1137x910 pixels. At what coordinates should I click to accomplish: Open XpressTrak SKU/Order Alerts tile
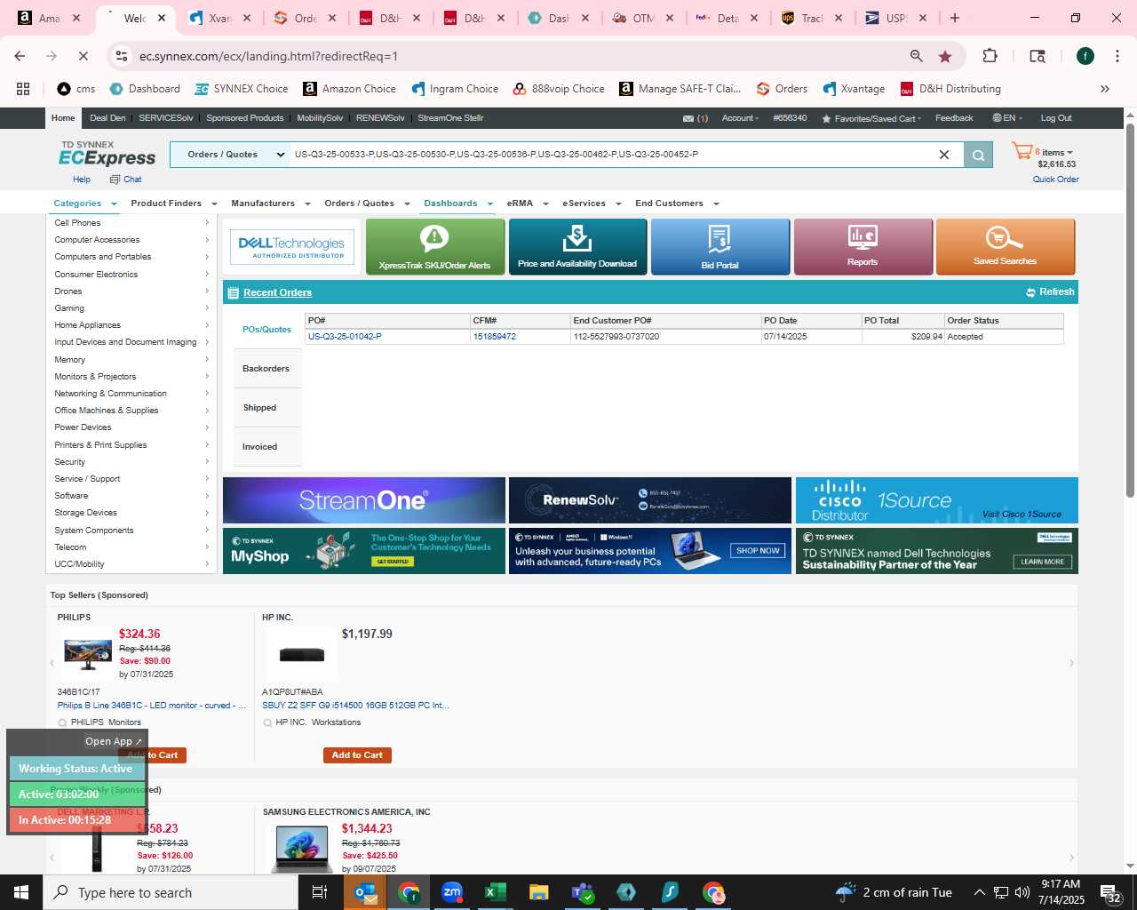[x=434, y=247]
